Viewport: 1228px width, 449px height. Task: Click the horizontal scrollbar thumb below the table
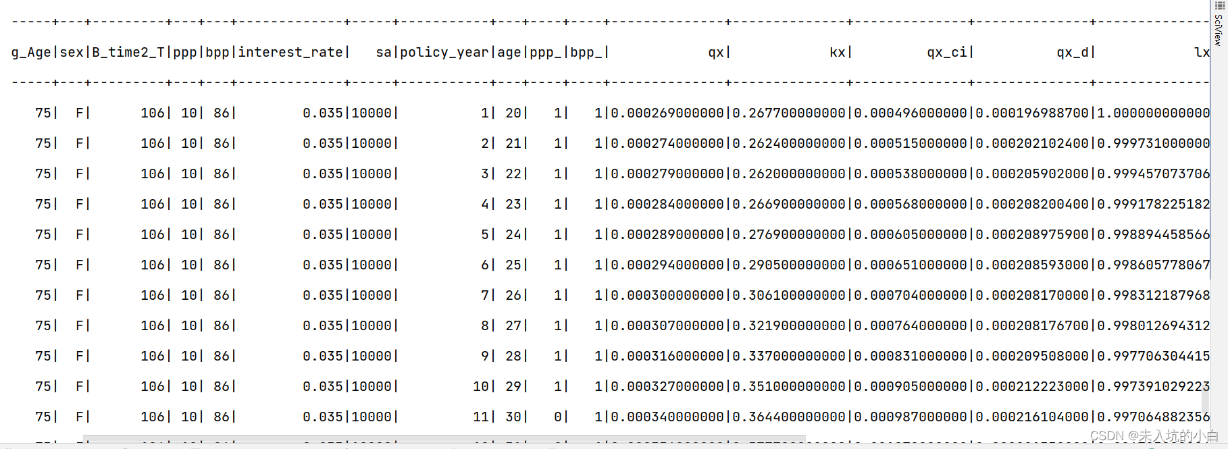point(444,439)
